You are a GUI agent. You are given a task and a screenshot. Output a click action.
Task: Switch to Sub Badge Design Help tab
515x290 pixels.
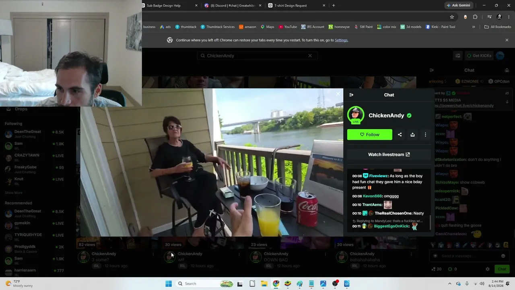[x=164, y=6]
